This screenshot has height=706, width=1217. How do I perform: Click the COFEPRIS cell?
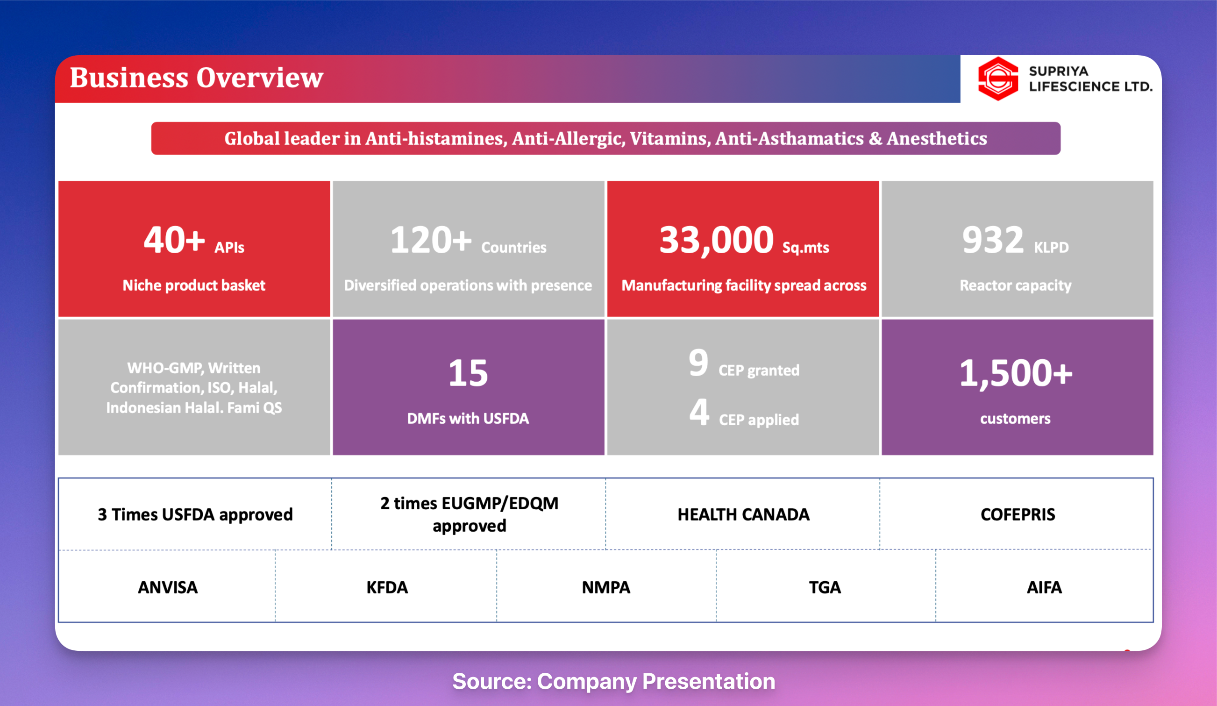[1017, 514]
